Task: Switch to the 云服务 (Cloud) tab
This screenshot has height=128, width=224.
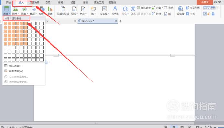Action: pyautogui.click(x=112, y=3)
